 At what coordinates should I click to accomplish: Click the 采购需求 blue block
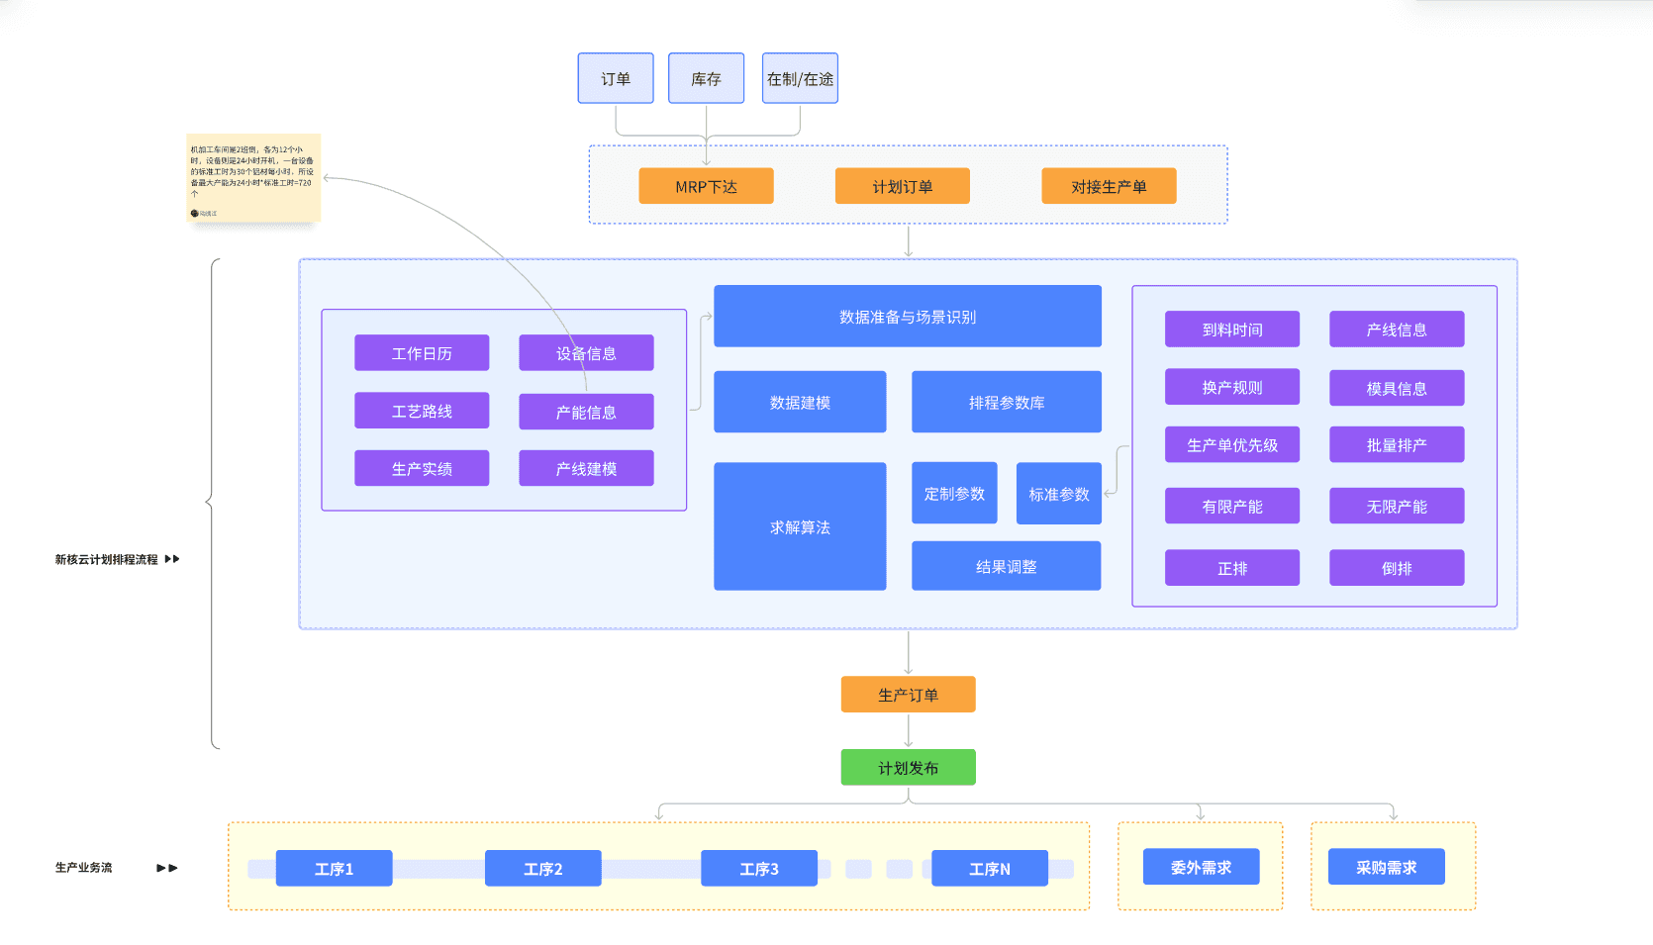(x=1386, y=867)
